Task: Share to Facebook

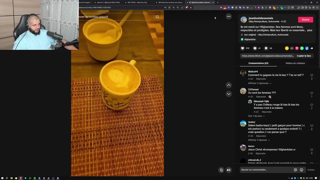Action: pyautogui.click(x=307, y=48)
